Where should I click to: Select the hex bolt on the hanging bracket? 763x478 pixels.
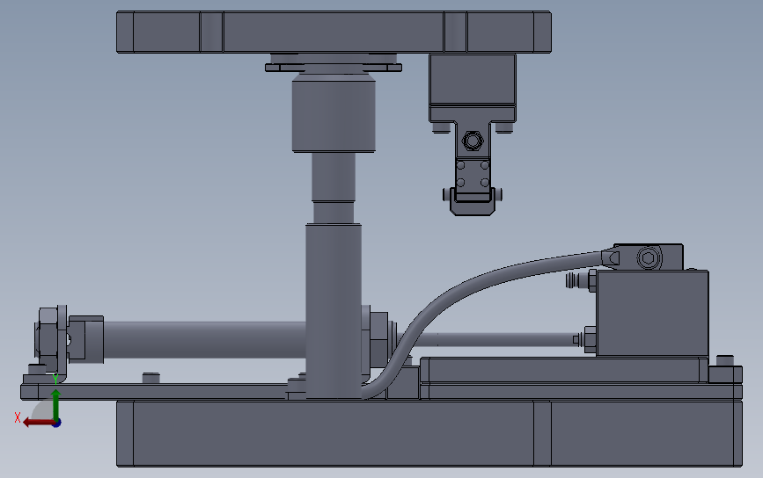472,141
